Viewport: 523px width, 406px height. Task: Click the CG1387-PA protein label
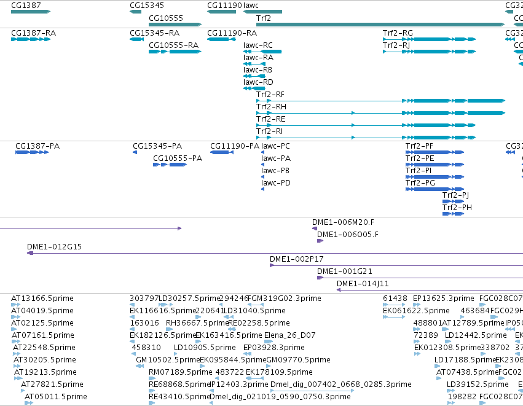tap(37, 146)
